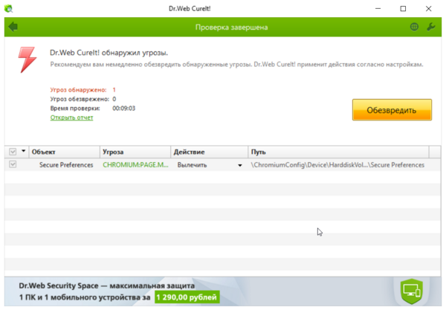Open settings via the wrench icon
446x310 pixels.
[x=431, y=27]
